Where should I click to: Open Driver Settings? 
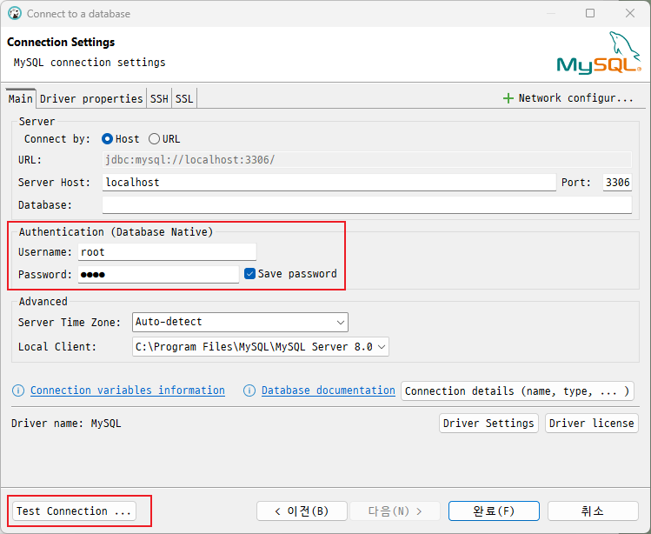pos(488,423)
